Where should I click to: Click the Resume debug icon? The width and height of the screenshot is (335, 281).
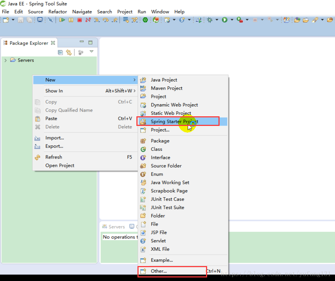click(62, 20)
